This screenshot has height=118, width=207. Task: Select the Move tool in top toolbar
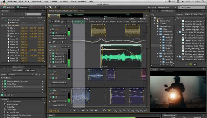point(46,7)
